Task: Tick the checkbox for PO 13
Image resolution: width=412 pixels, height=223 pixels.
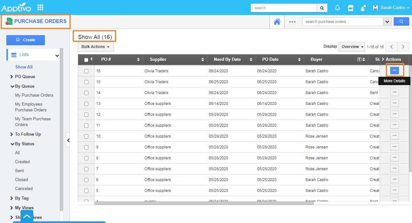Action: tap(86, 104)
